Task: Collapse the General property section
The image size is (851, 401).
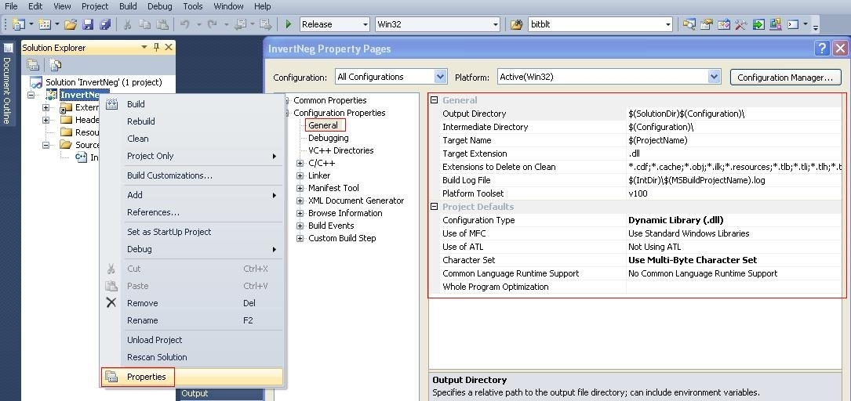Action: pyautogui.click(x=435, y=99)
